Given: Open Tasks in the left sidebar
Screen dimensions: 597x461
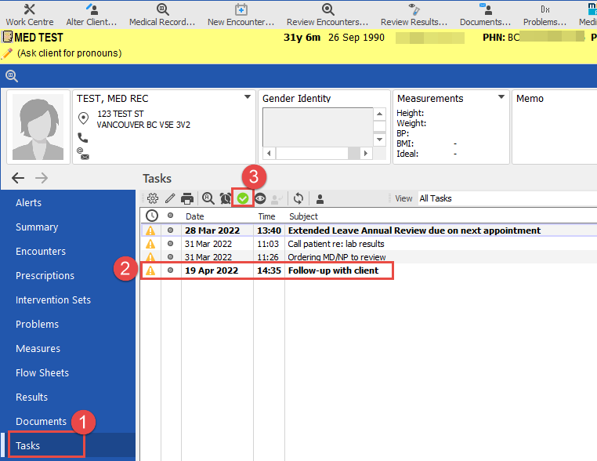Looking at the screenshot, I should pos(28,445).
